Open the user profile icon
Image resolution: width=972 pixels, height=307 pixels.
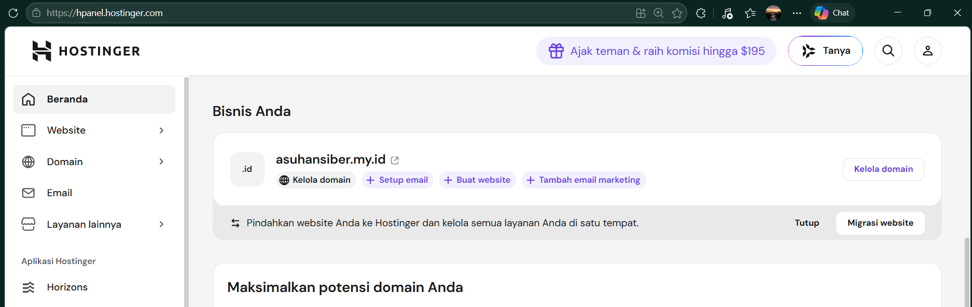click(928, 51)
